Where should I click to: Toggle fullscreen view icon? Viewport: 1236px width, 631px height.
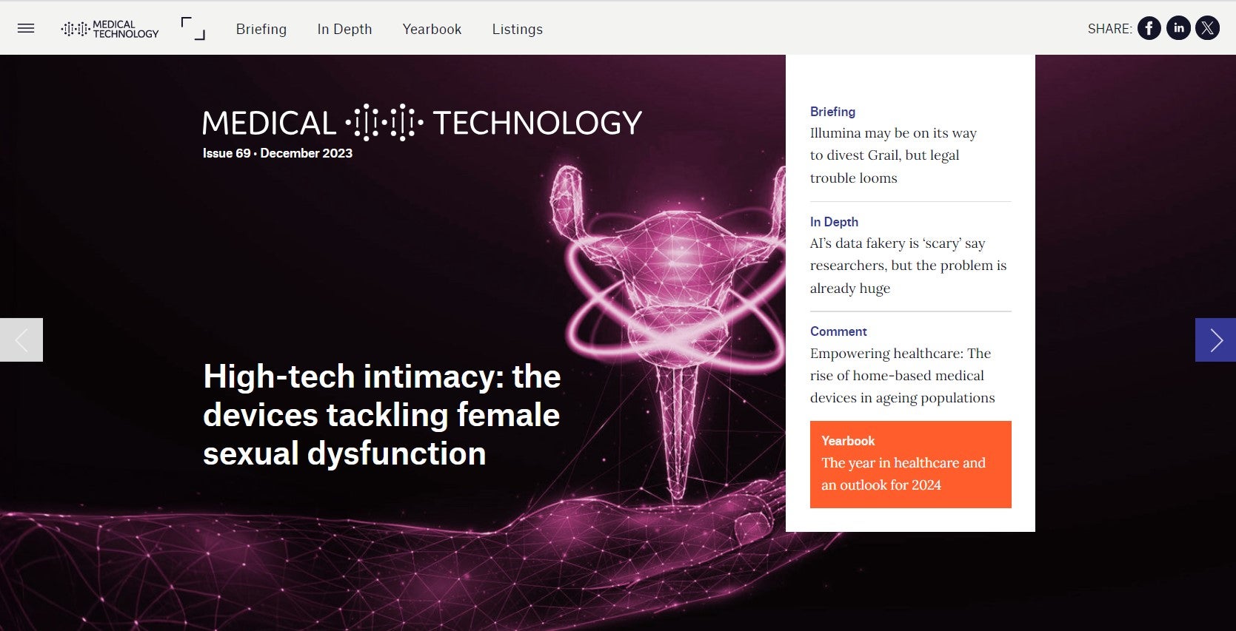pyautogui.click(x=193, y=29)
